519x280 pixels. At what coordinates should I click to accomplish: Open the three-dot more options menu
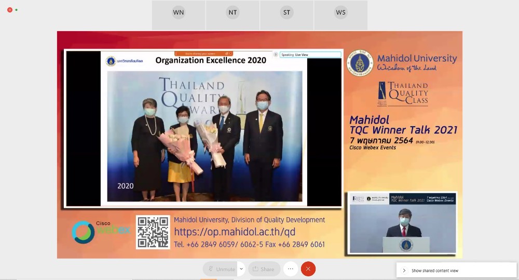(x=291, y=269)
